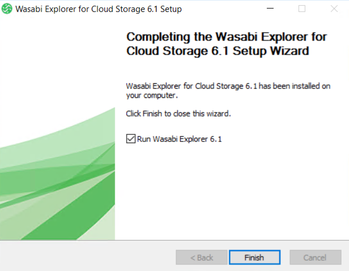Click the Wasabi logo icon in title bar
Image resolution: width=349 pixels, height=271 pixels.
(x=7, y=9)
